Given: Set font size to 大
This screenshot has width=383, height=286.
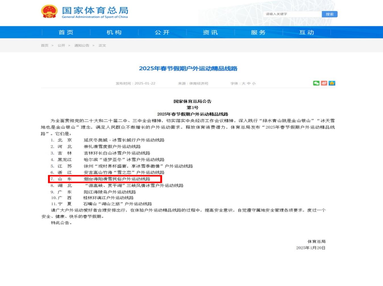Looking at the screenshot, I should coord(244,83).
